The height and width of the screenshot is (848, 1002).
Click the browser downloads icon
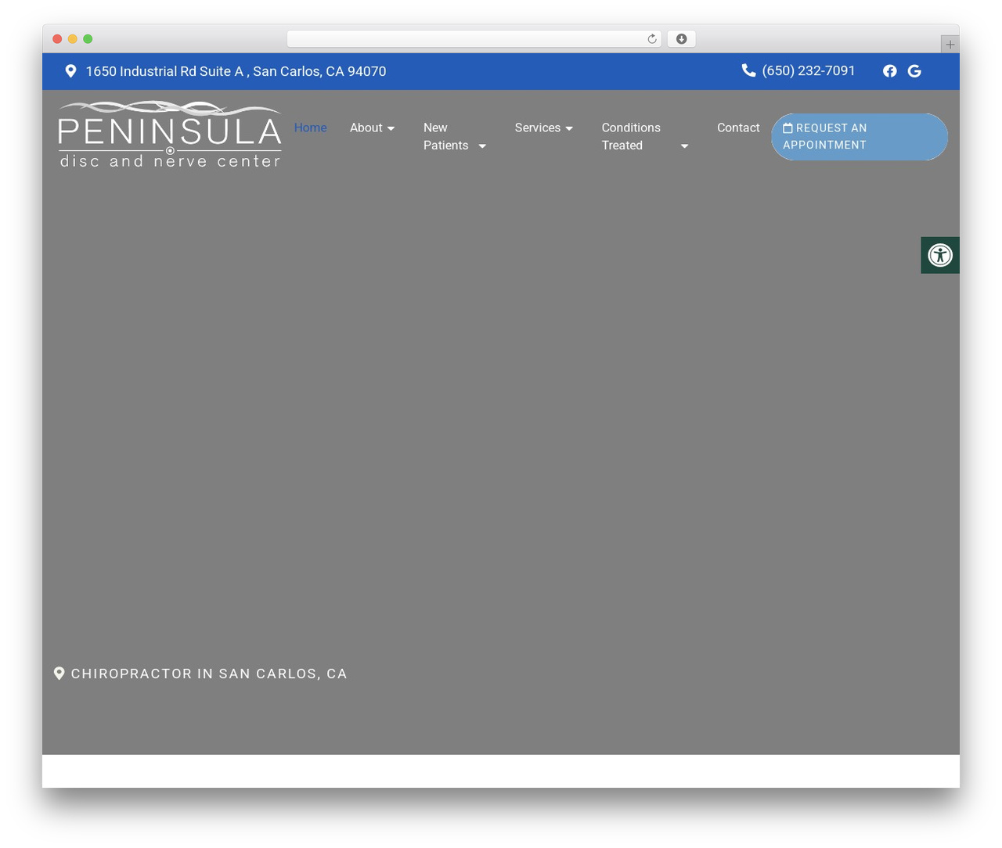coord(681,39)
